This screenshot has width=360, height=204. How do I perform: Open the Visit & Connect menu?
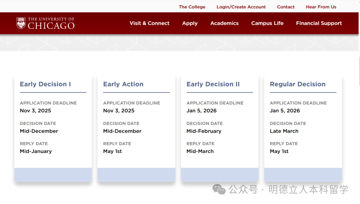(x=149, y=23)
